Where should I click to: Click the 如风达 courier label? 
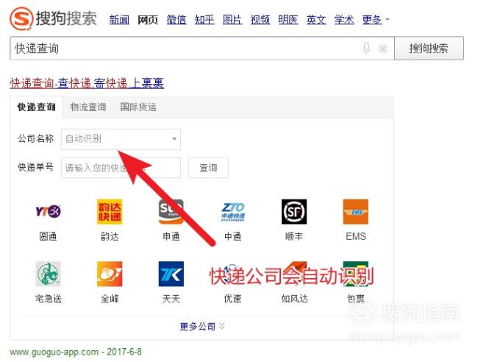[x=294, y=298]
